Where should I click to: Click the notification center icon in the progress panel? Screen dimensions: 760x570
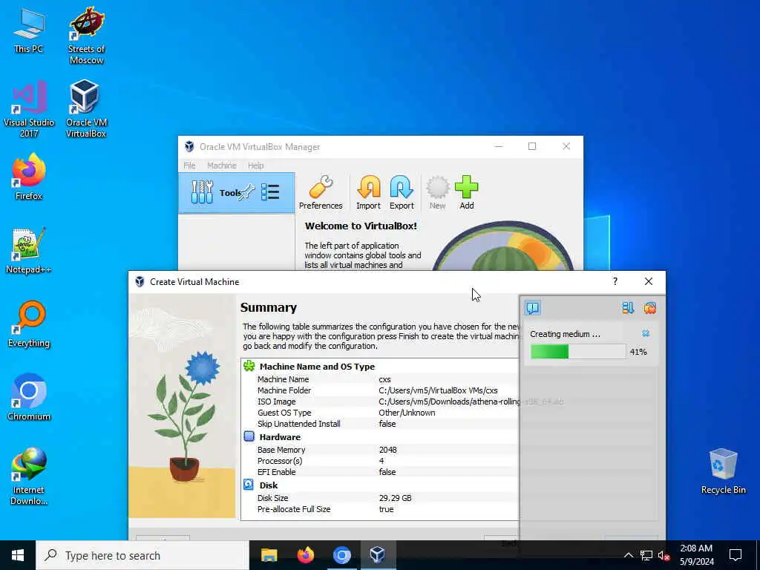532,308
